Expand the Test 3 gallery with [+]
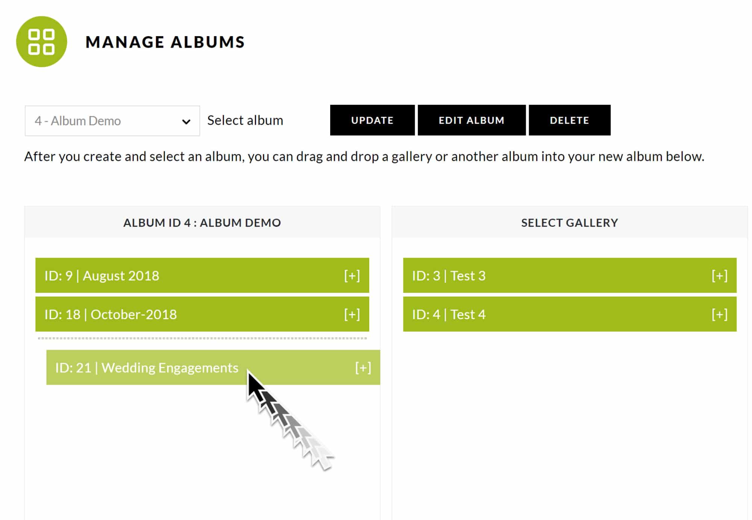 (719, 276)
